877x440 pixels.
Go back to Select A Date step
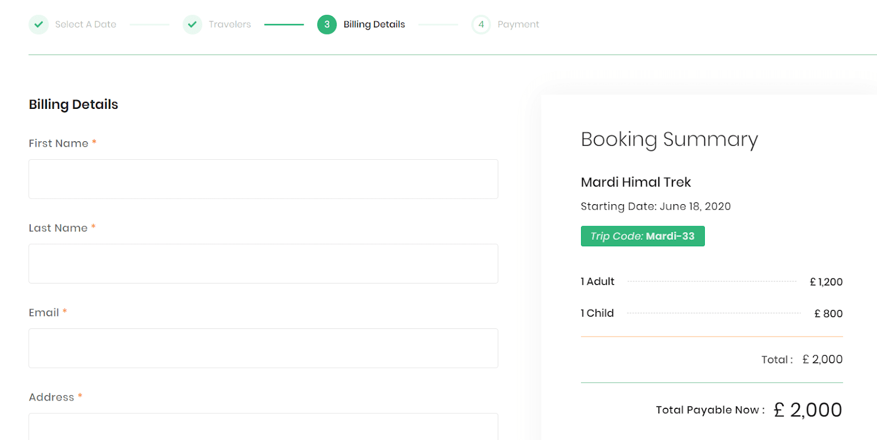[x=86, y=24]
